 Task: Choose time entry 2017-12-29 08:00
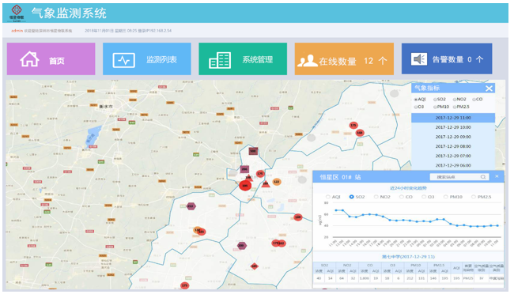pos(453,146)
